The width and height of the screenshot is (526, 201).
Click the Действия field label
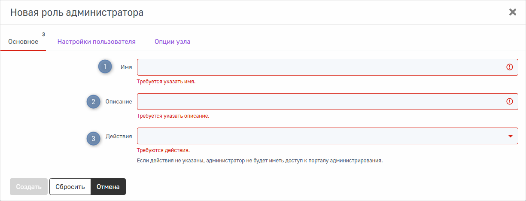(119, 136)
